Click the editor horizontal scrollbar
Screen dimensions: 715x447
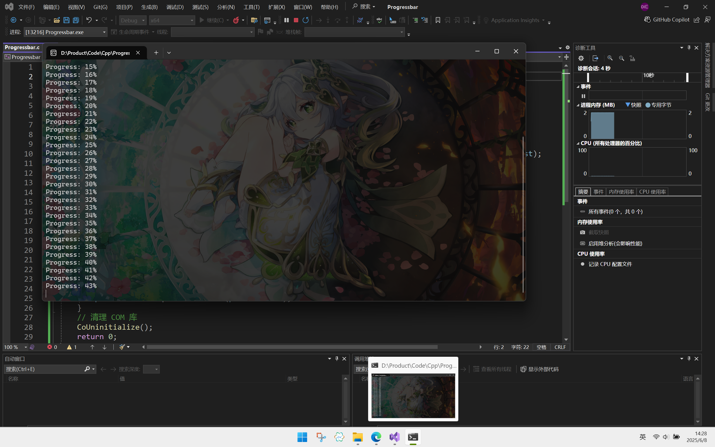[292, 347]
